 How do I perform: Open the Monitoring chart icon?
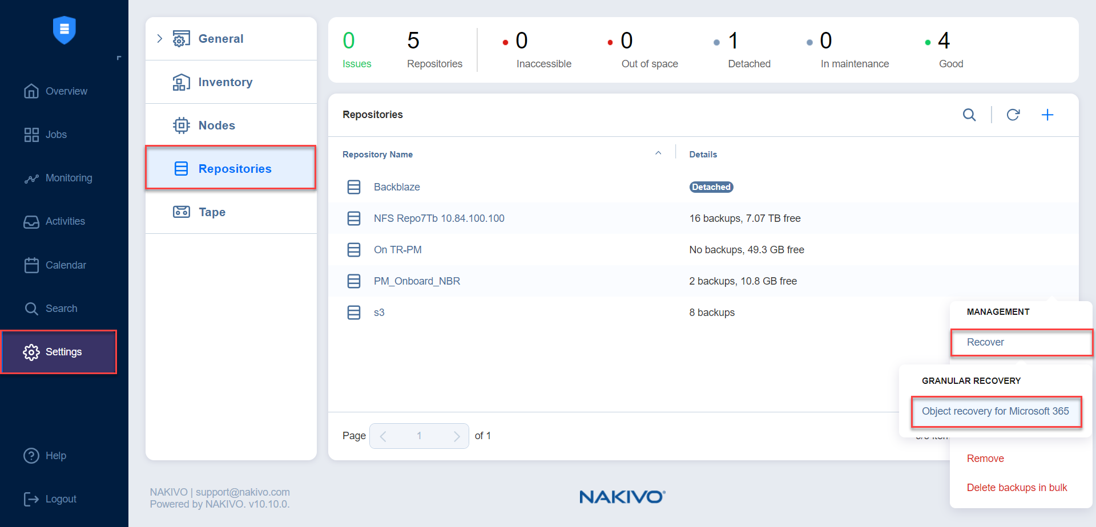(31, 179)
